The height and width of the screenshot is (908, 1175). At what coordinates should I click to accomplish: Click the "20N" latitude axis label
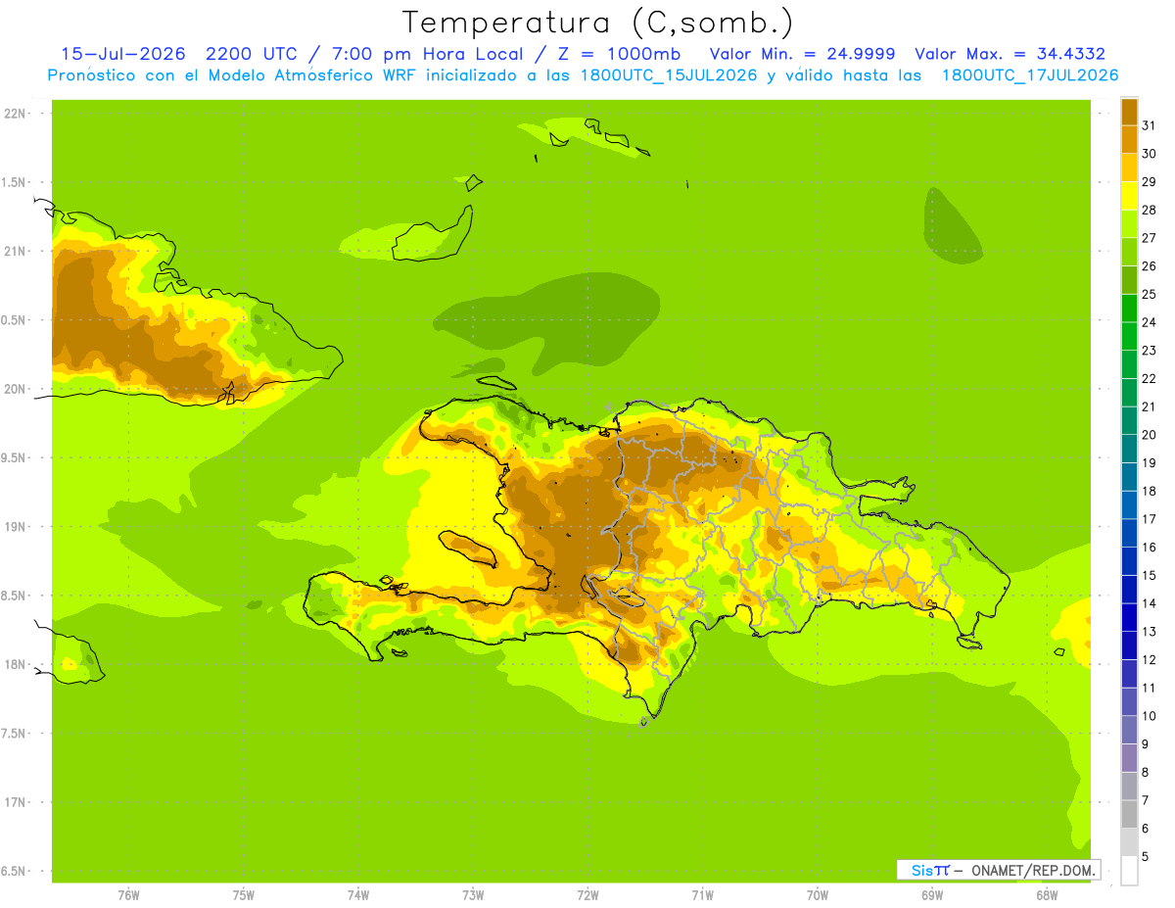tap(15, 389)
